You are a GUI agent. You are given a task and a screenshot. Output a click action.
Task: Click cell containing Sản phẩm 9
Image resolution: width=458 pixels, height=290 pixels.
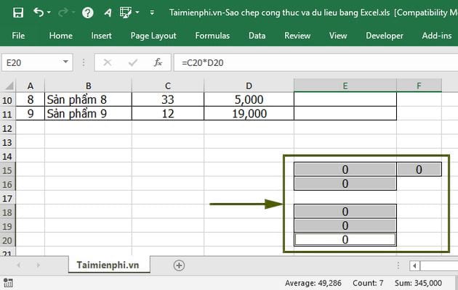(x=88, y=114)
